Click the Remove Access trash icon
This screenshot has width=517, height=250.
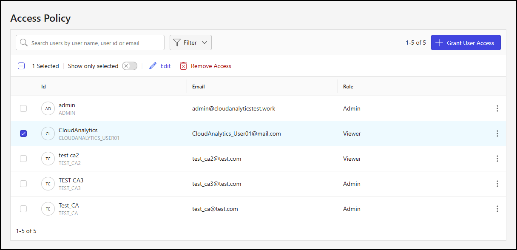pos(183,66)
